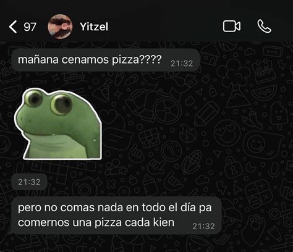This screenshot has width=293, height=252.
Task: Tap the green frog sticker
Action: (x=58, y=124)
